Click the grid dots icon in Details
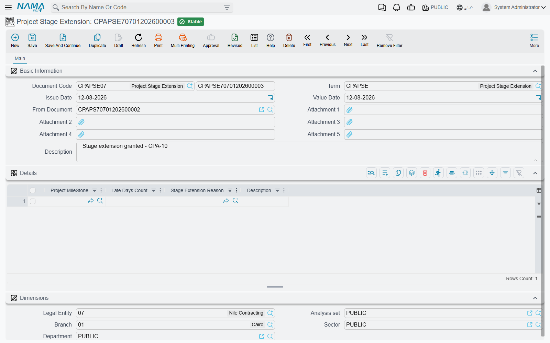Viewport: 550px width, 343px height. (x=478, y=173)
